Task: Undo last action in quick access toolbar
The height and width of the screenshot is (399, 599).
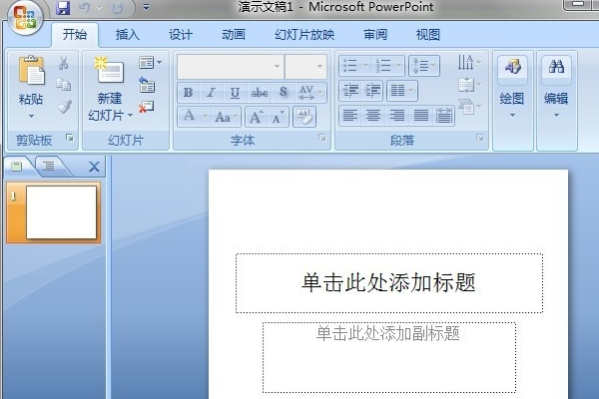Action: (85, 8)
